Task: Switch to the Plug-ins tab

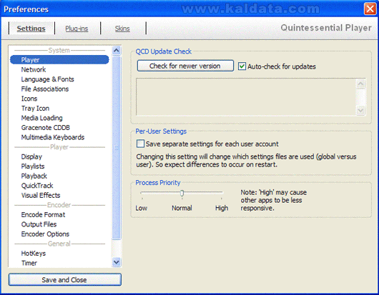Action: coord(77,29)
